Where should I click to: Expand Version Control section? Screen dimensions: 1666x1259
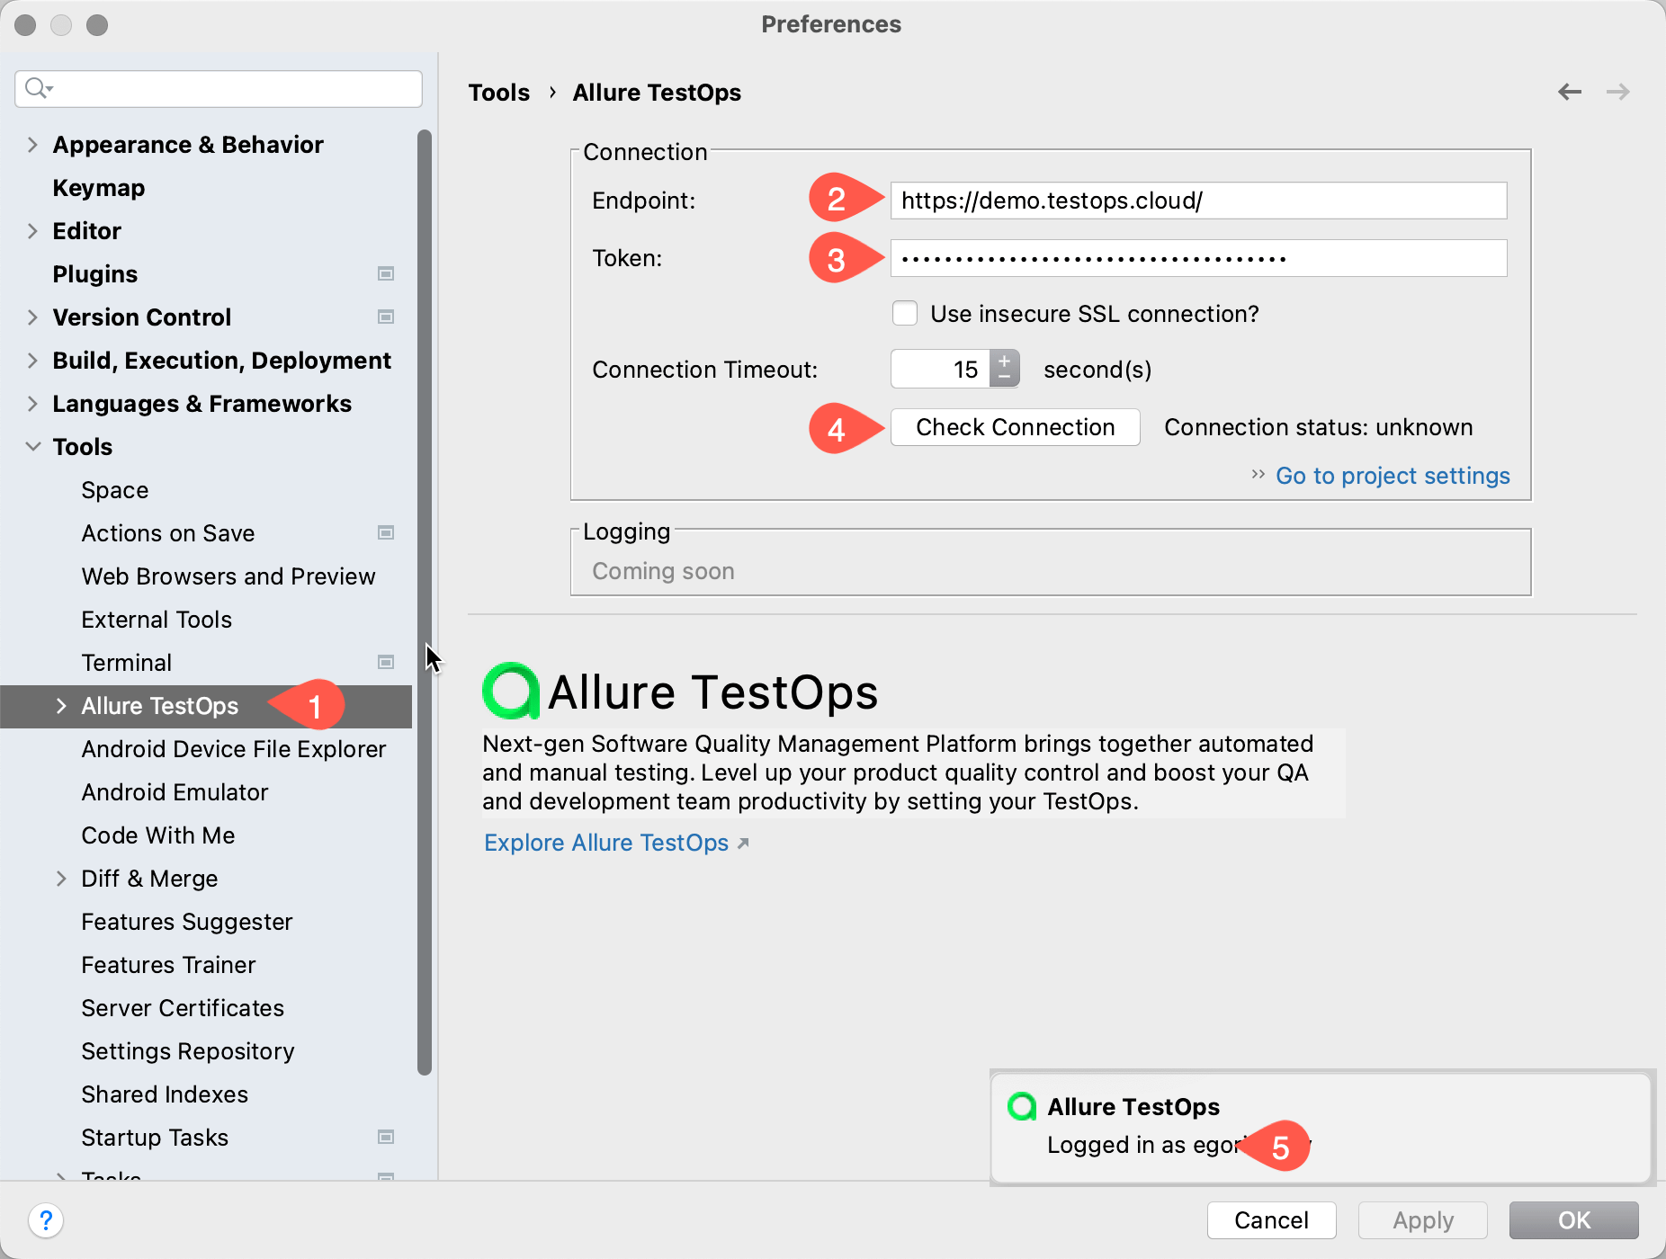pos(32,317)
